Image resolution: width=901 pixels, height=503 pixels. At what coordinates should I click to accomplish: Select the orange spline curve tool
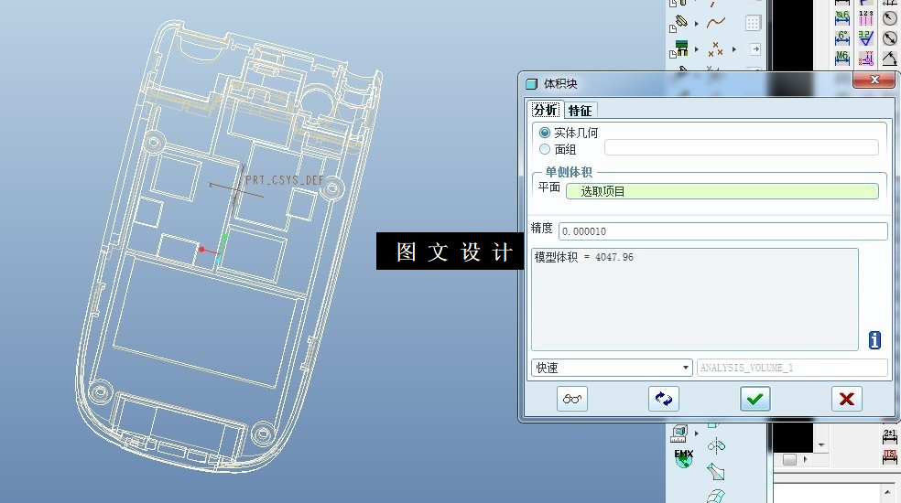[716, 22]
